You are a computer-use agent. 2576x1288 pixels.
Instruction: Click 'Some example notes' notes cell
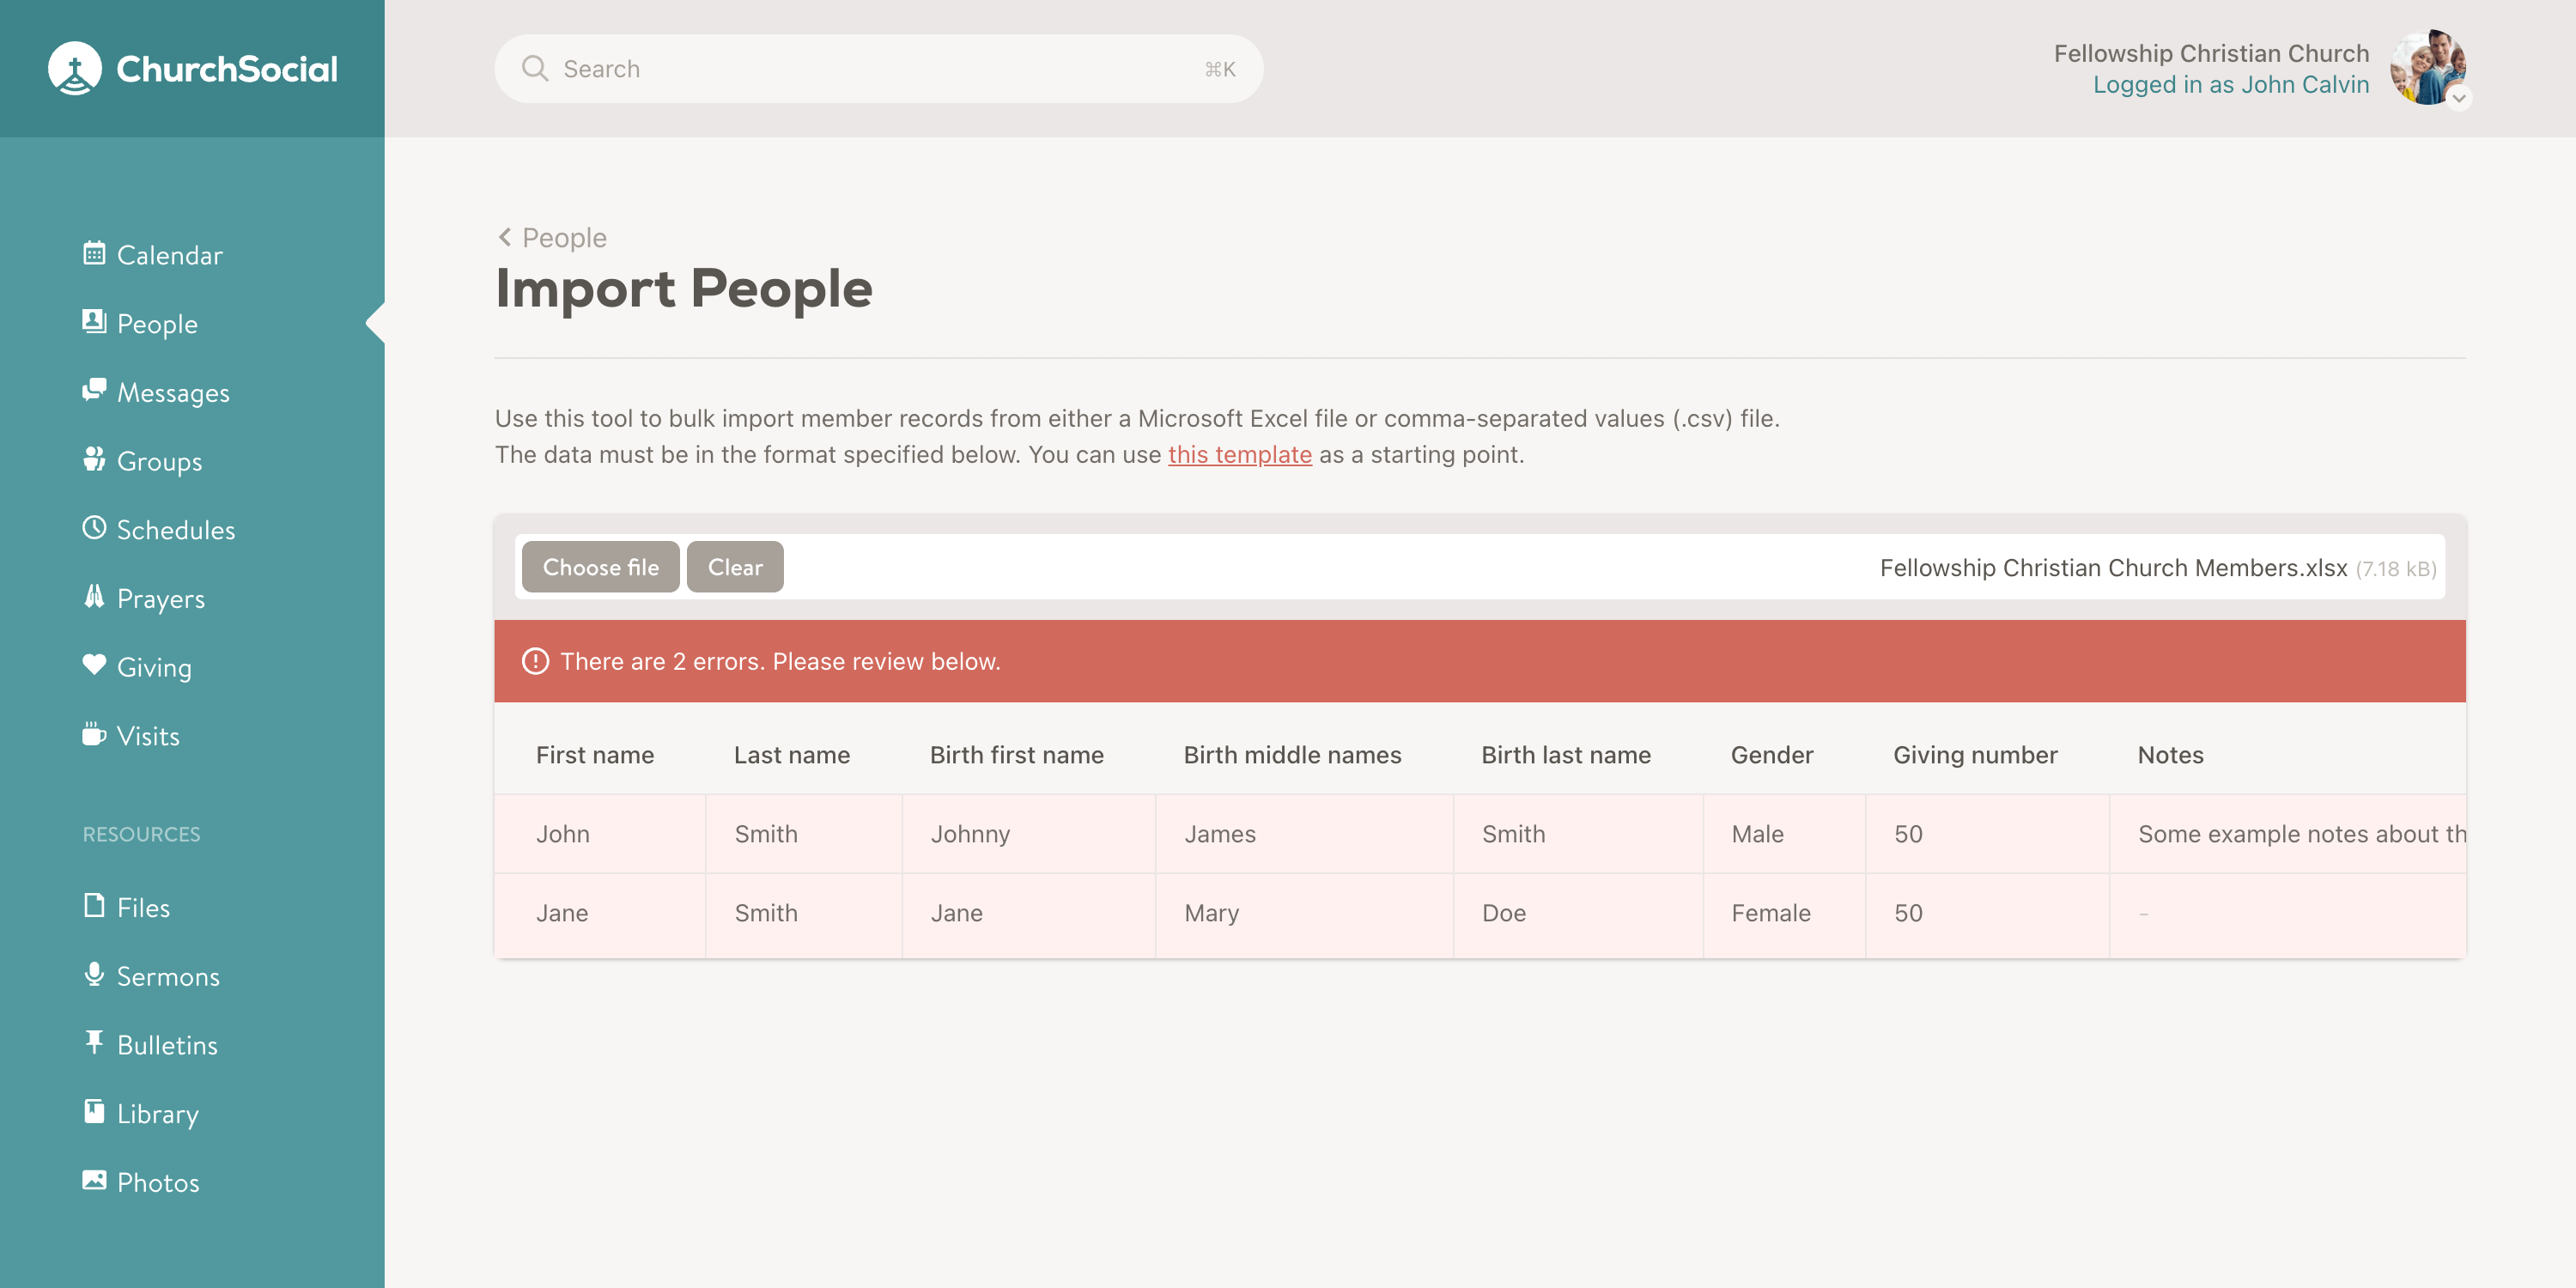click(x=2288, y=834)
